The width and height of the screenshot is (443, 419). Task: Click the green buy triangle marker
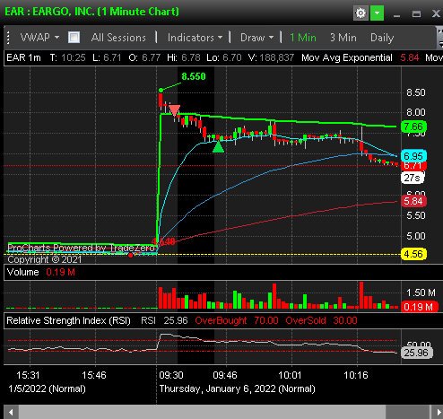coord(218,147)
